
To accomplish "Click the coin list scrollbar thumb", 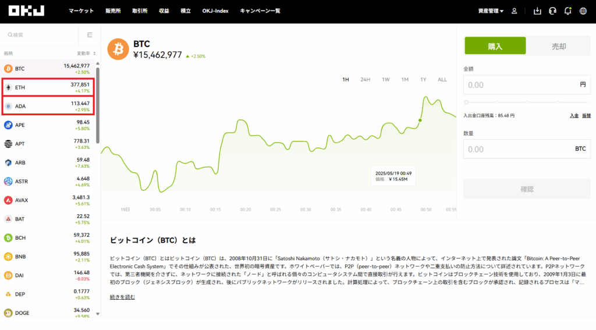I will (x=98, y=105).
